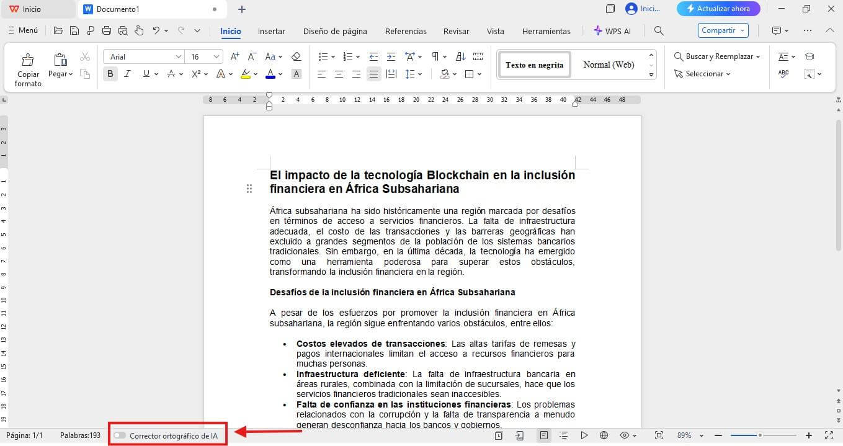Align text to the left
The width and height of the screenshot is (843, 446).
pos(321,74)
